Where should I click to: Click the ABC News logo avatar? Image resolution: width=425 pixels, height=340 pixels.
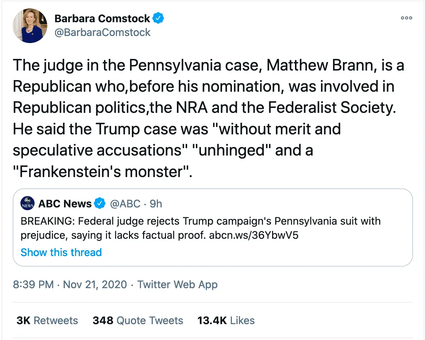click(28, 204)
